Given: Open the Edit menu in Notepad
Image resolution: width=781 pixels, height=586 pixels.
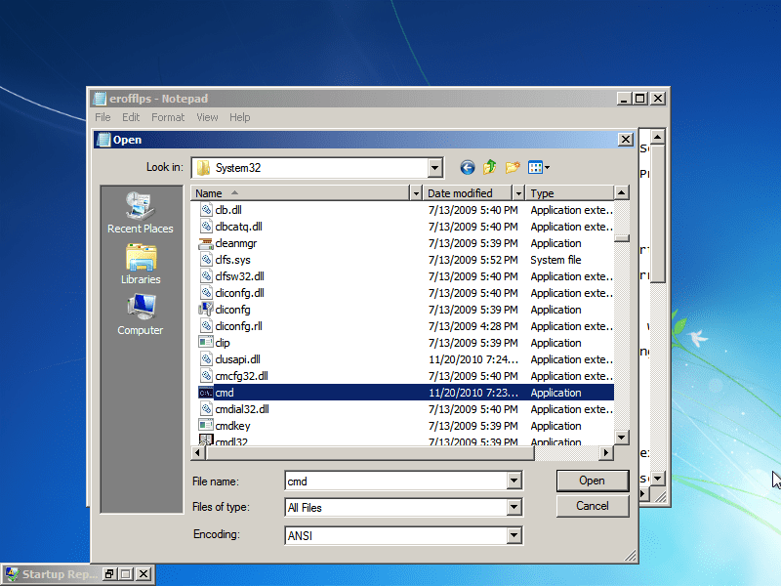Looking at the screenshot, I should tap(131, 117).
